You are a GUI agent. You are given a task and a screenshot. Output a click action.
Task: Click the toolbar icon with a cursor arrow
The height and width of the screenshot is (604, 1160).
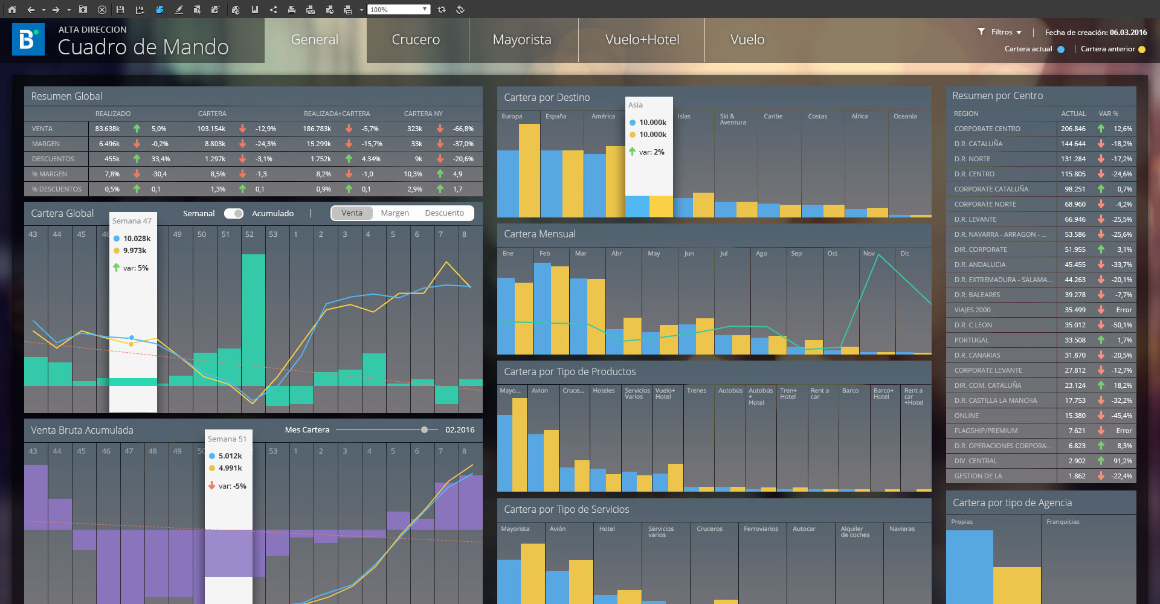(197, 10)
